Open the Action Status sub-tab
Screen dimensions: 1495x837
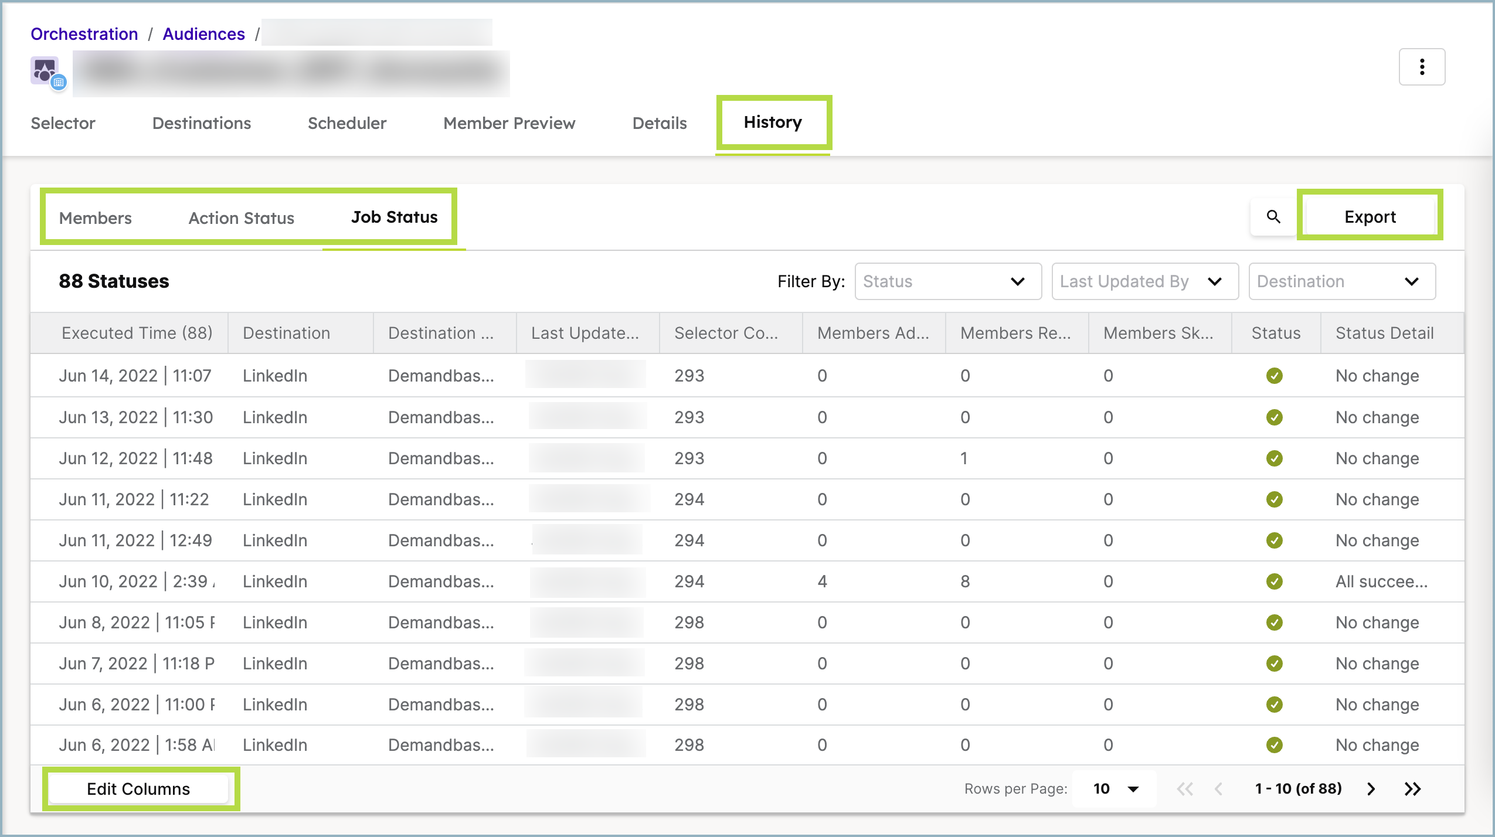tap(242, 218)
